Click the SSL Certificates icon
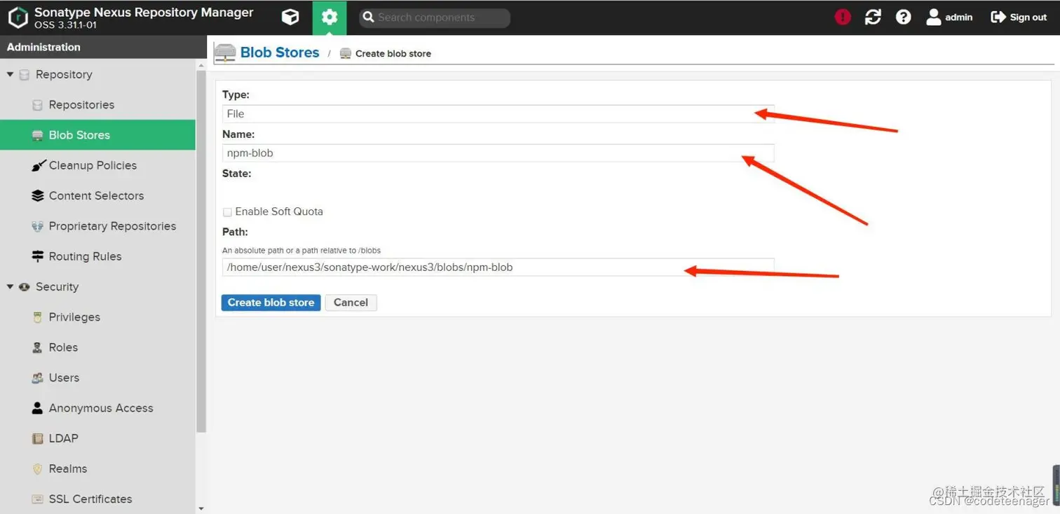 click(x=38, y=499)
